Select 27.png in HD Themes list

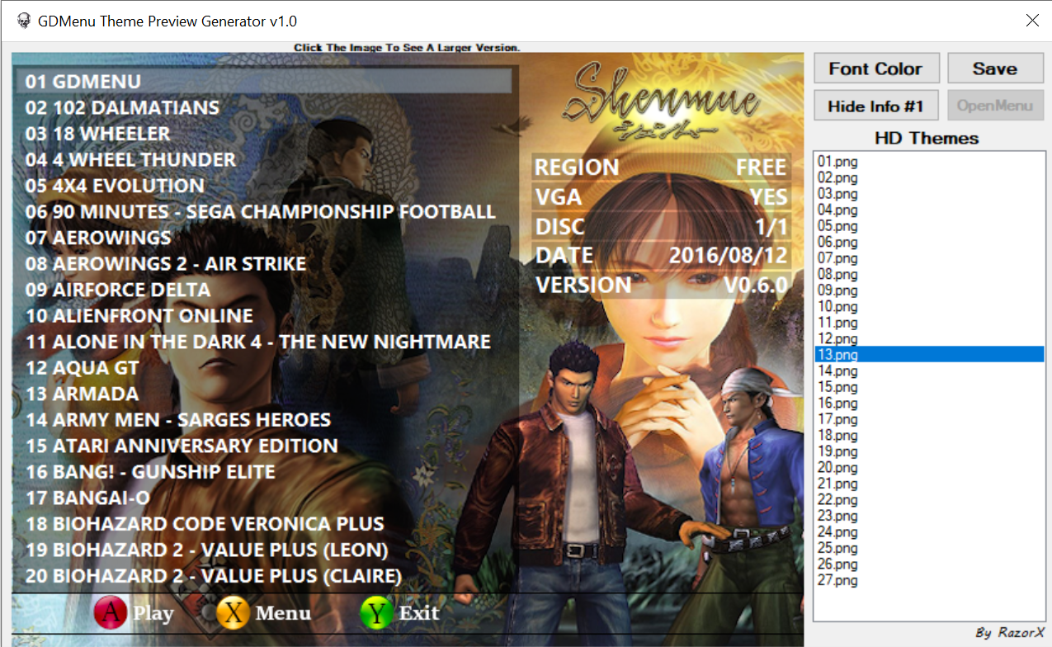(928, 580)
